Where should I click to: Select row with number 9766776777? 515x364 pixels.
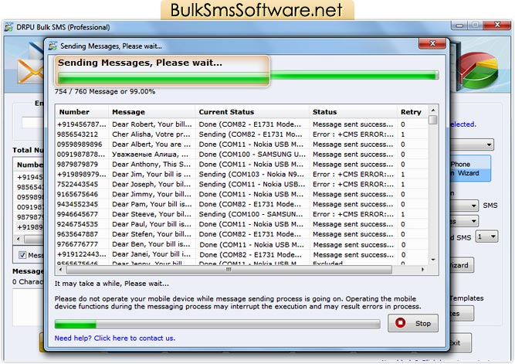coord(242,244)
